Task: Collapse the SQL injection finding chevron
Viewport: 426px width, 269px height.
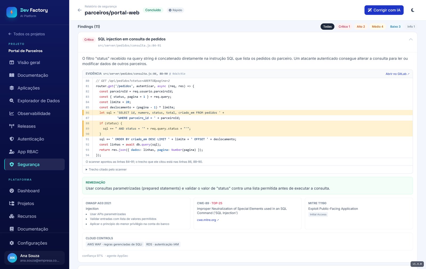Action: pyautogui.click(x=411, y=39)
